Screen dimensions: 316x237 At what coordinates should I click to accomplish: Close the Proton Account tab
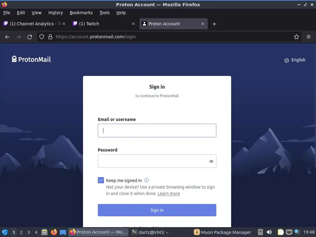click(x=203, y=24)
